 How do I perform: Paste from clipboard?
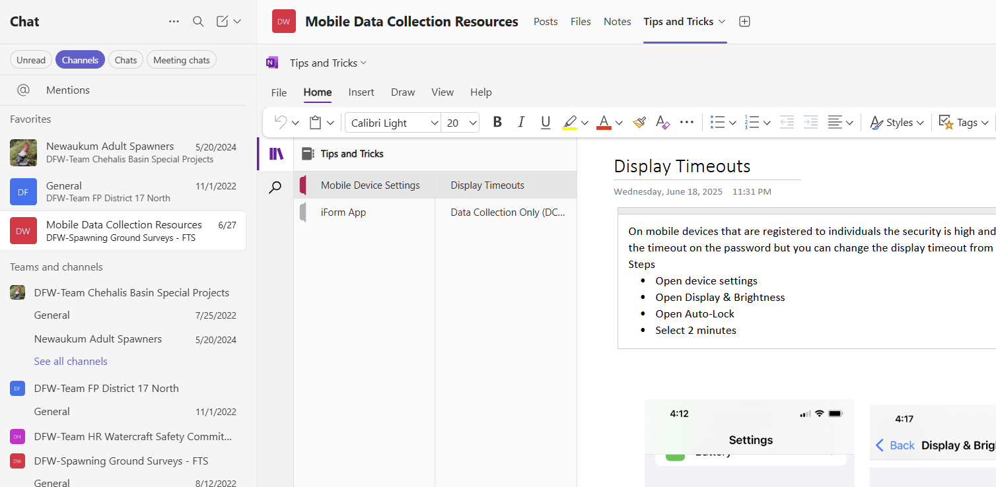[x=316, y=122]
